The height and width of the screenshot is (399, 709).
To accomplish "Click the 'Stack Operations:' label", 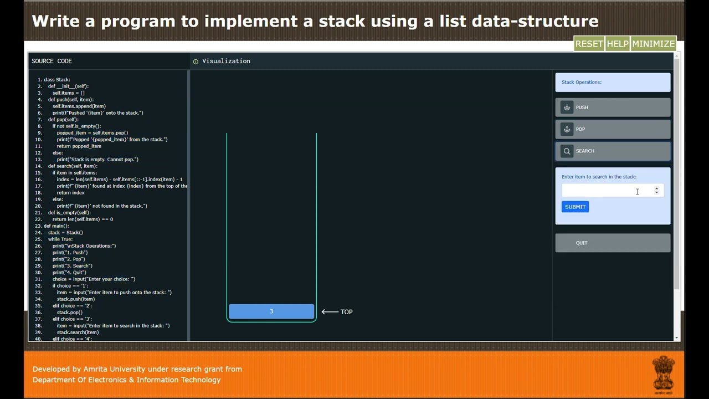I will coord(581,82).
